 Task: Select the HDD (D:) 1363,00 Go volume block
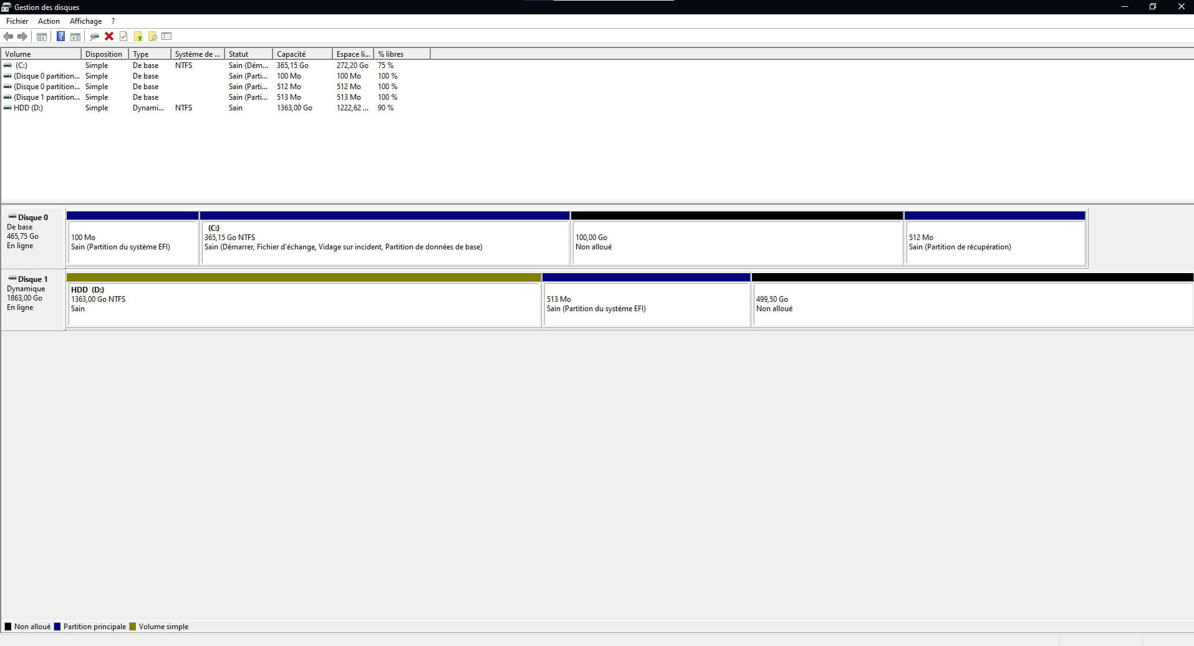click(x=304, y=300)
